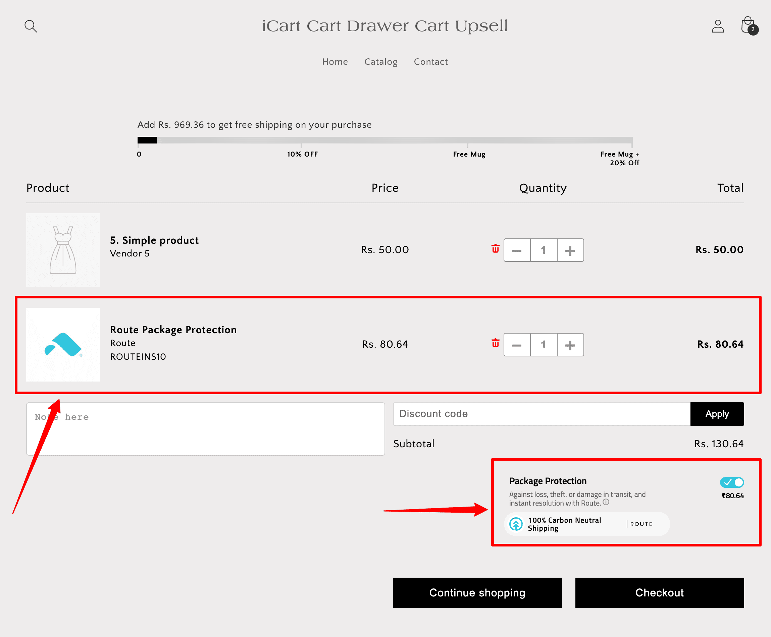
Task: Click the Free Mug milestone label
Action: click(x=469, y=155)
